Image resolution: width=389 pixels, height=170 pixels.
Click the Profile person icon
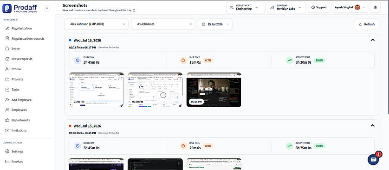click(7, 69)
